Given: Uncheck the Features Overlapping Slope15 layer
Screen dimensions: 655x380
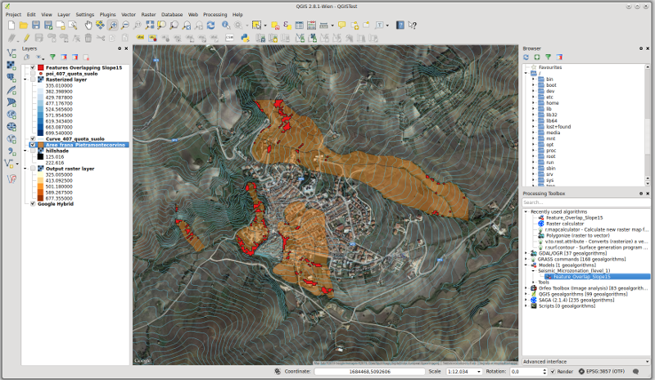Looking at the screenshot, I should tap(33, 67).
